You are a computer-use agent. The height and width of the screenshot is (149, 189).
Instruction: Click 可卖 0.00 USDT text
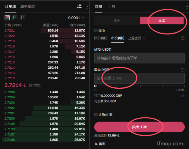pyautogui.click(x=105, y=101)
